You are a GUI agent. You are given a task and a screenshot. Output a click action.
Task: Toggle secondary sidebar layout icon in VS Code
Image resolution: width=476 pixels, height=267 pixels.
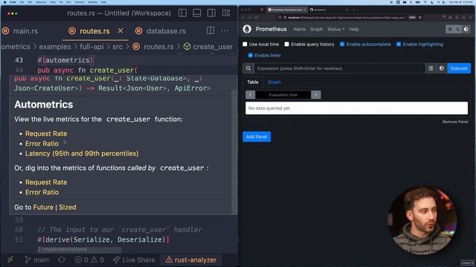(x=211, y=13)
